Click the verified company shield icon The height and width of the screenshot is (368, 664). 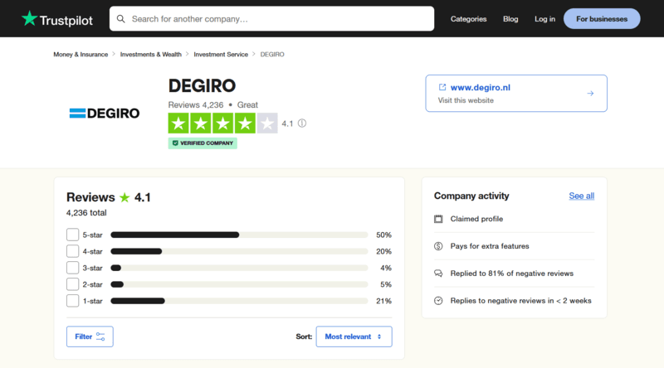click(x=175, y=143)
